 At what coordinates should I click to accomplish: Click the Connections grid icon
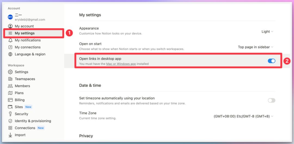10,128
